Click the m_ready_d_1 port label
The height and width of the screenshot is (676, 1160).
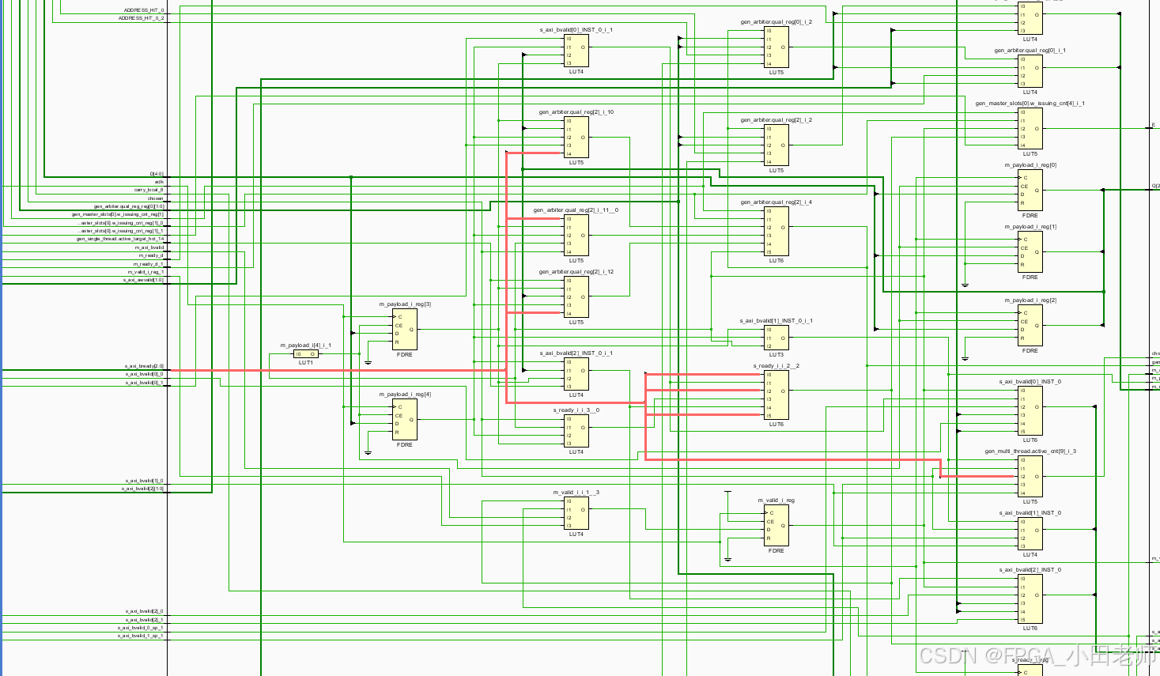148,264
